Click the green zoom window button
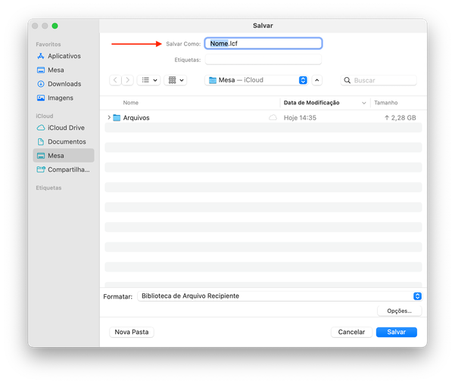This screenshot has height=384, width=455. click(x=55, y=26)
